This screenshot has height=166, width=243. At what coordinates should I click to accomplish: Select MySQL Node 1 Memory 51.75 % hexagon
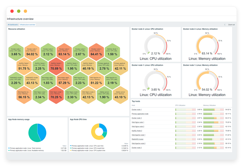pyautogui.click(x=24, y=66)
